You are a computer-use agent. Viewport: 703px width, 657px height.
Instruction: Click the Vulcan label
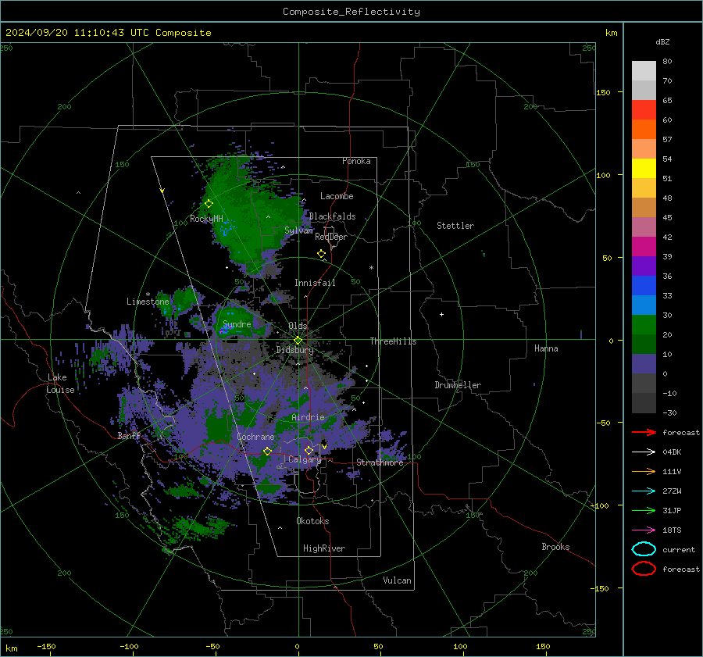point(398,580)
